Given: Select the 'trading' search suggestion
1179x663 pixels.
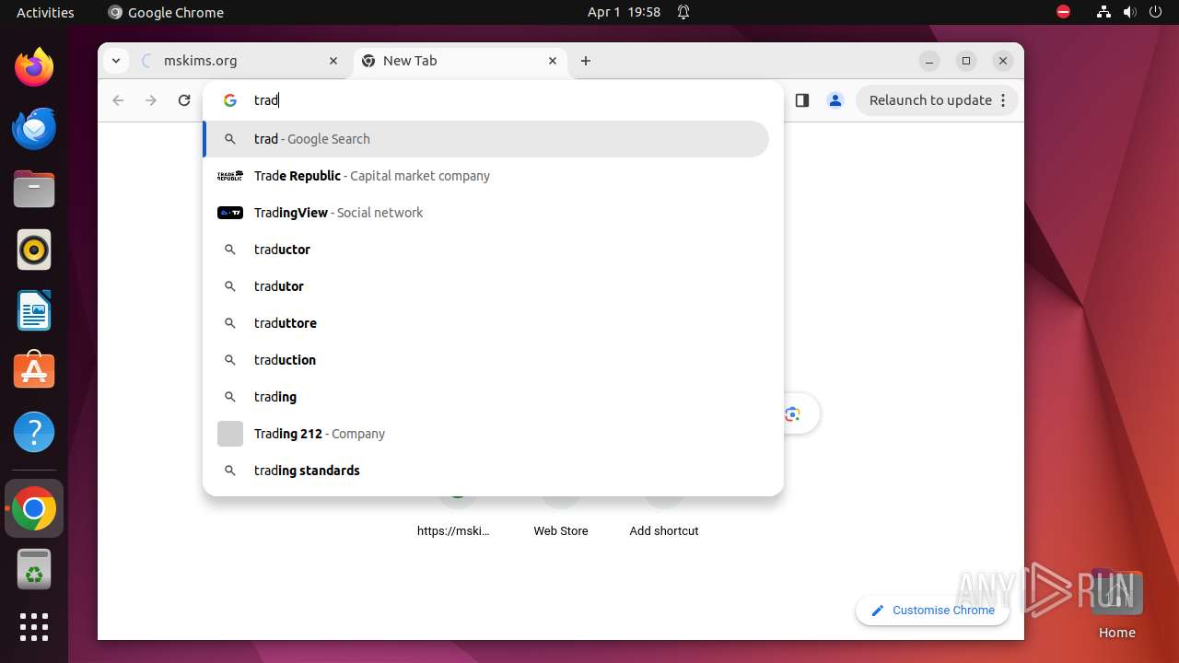Looking at the screenshot, I should (x=486, y=397).
